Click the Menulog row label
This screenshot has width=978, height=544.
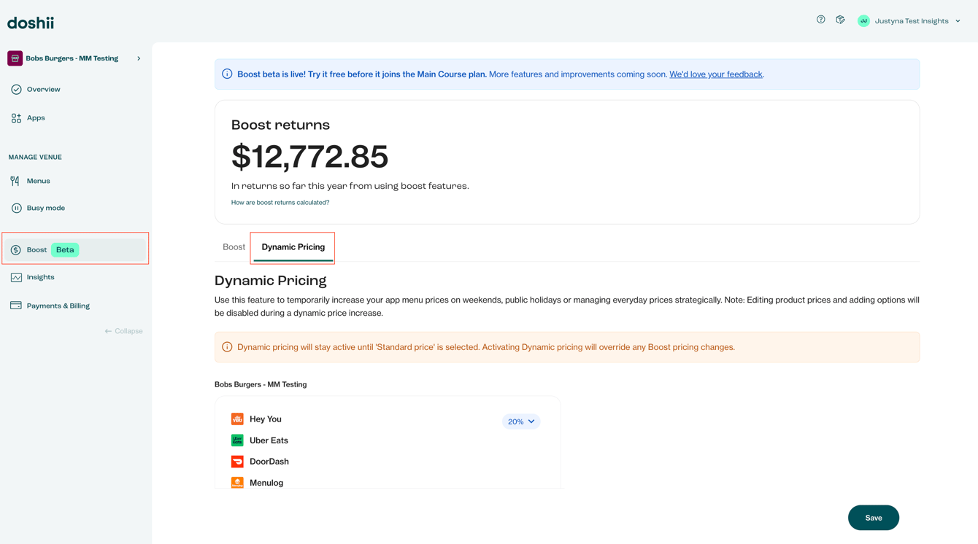pos(266,483)
